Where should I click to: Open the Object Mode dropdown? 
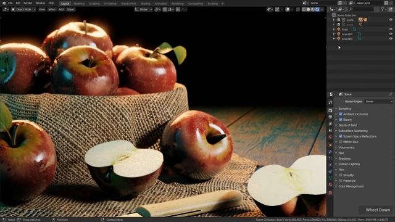(x=23, y=9)
